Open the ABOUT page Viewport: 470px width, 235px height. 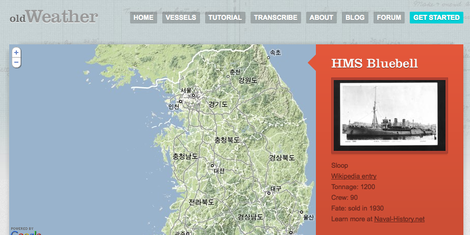click(321, 18)
